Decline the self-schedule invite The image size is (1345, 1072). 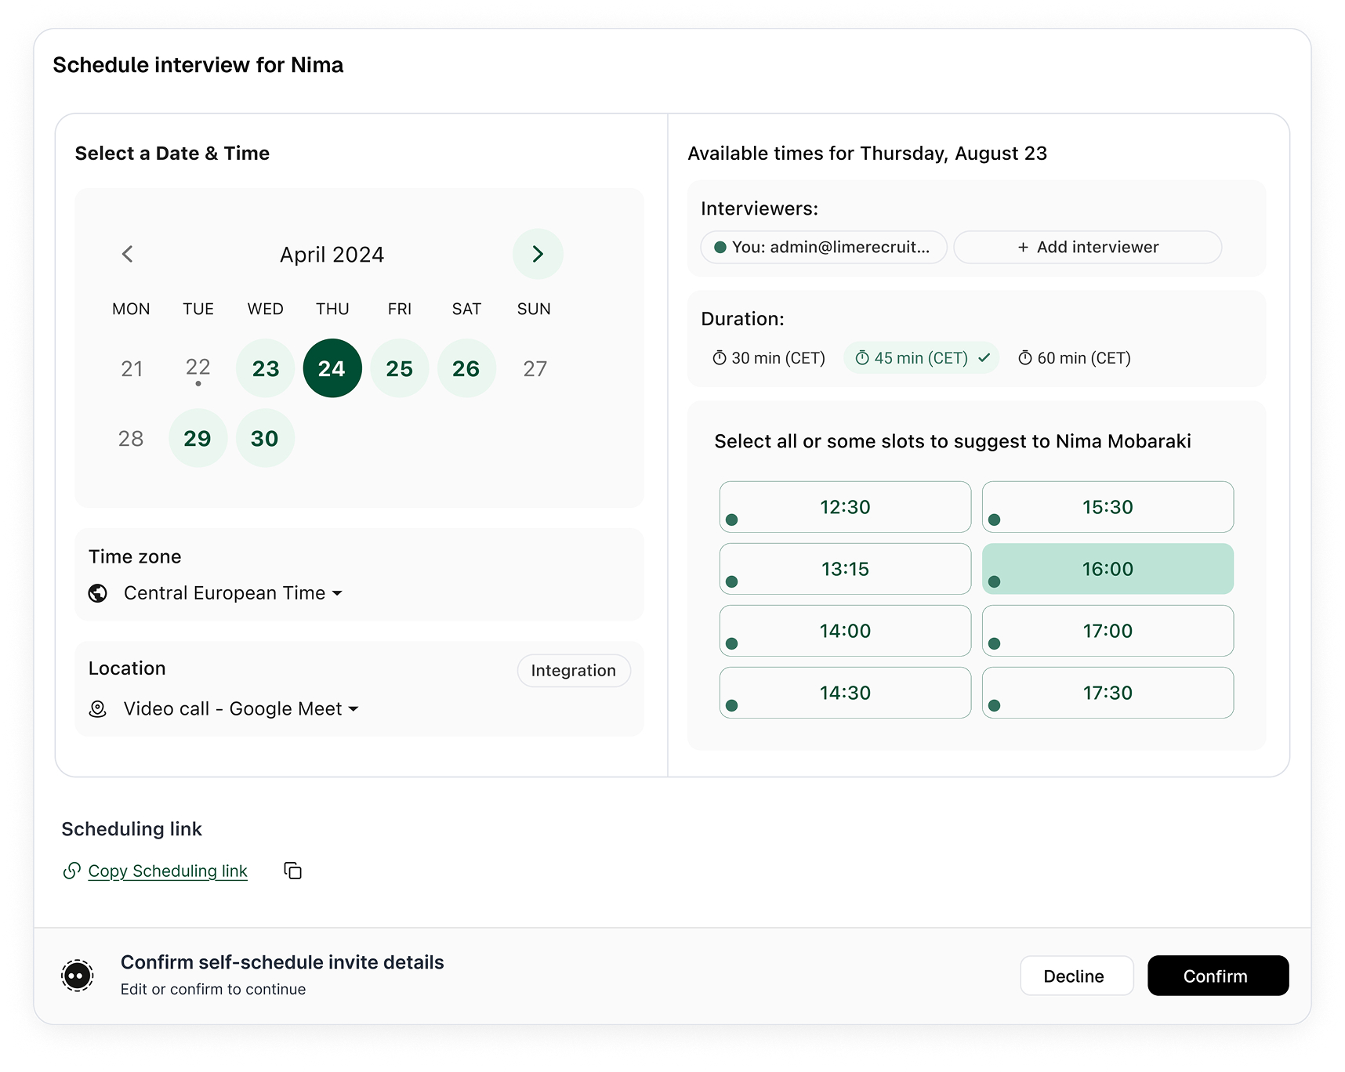click(1077, 976)
